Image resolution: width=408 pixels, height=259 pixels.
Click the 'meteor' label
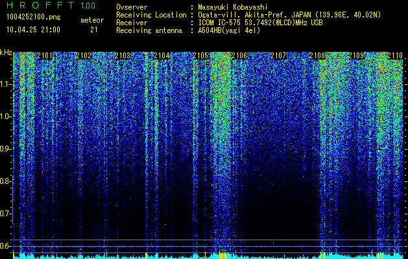pyautogui.click(x=92, y=20)
